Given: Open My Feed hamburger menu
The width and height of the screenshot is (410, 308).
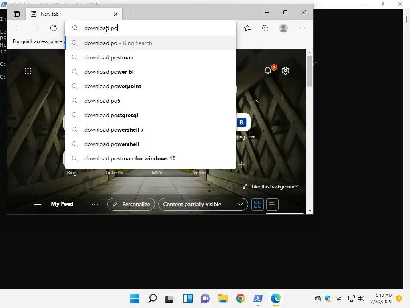Looking at the screenshot, I should pos(37,204).
